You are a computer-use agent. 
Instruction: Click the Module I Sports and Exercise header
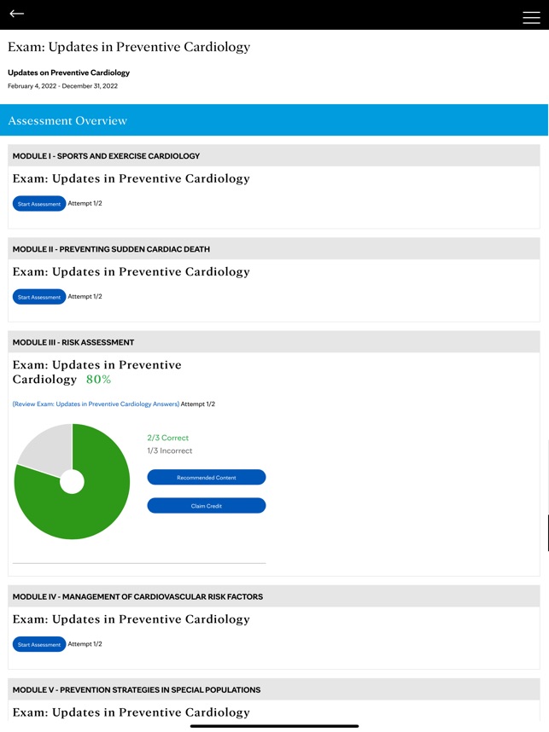106,156
